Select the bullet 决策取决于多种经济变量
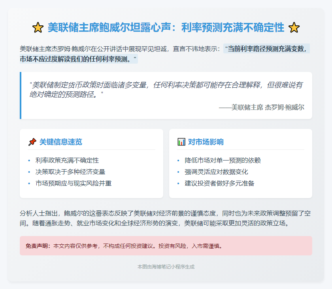Viewport: 332px width, 289px height. point(70,172)
